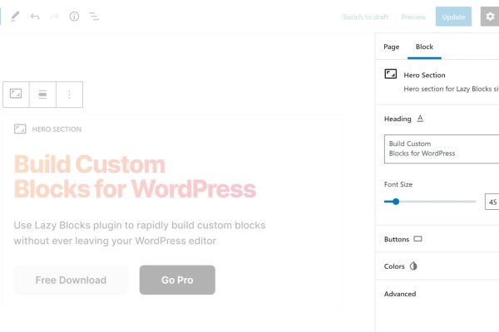Screen dimensions: 499x332
Task: Click the Hero Section block type icon in block toolbar
Action: pyautogui.click(x=16, y=95)
